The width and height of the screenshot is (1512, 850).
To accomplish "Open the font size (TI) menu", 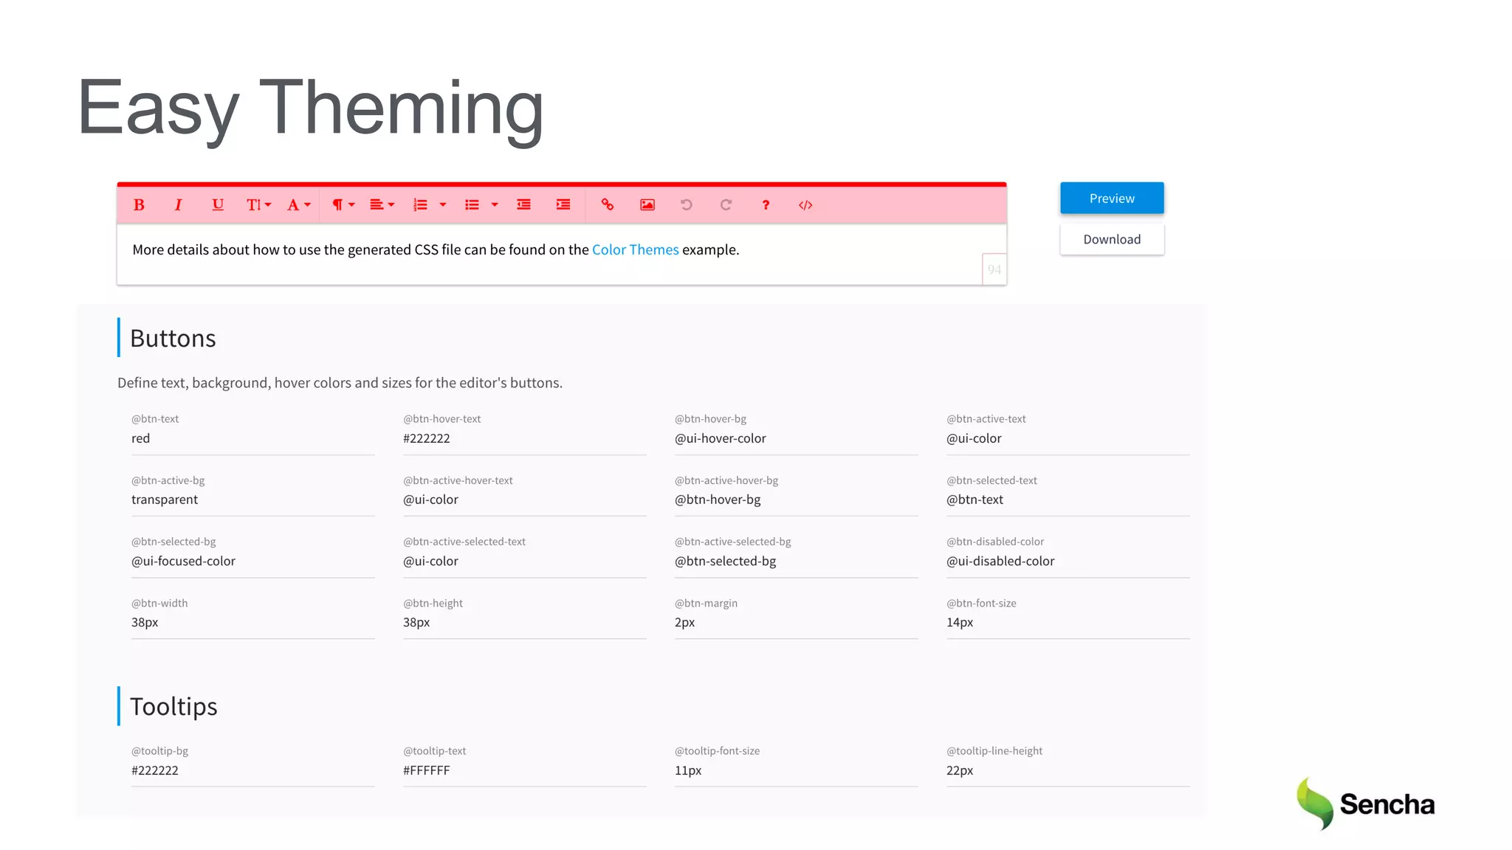I will click(258, 205).
